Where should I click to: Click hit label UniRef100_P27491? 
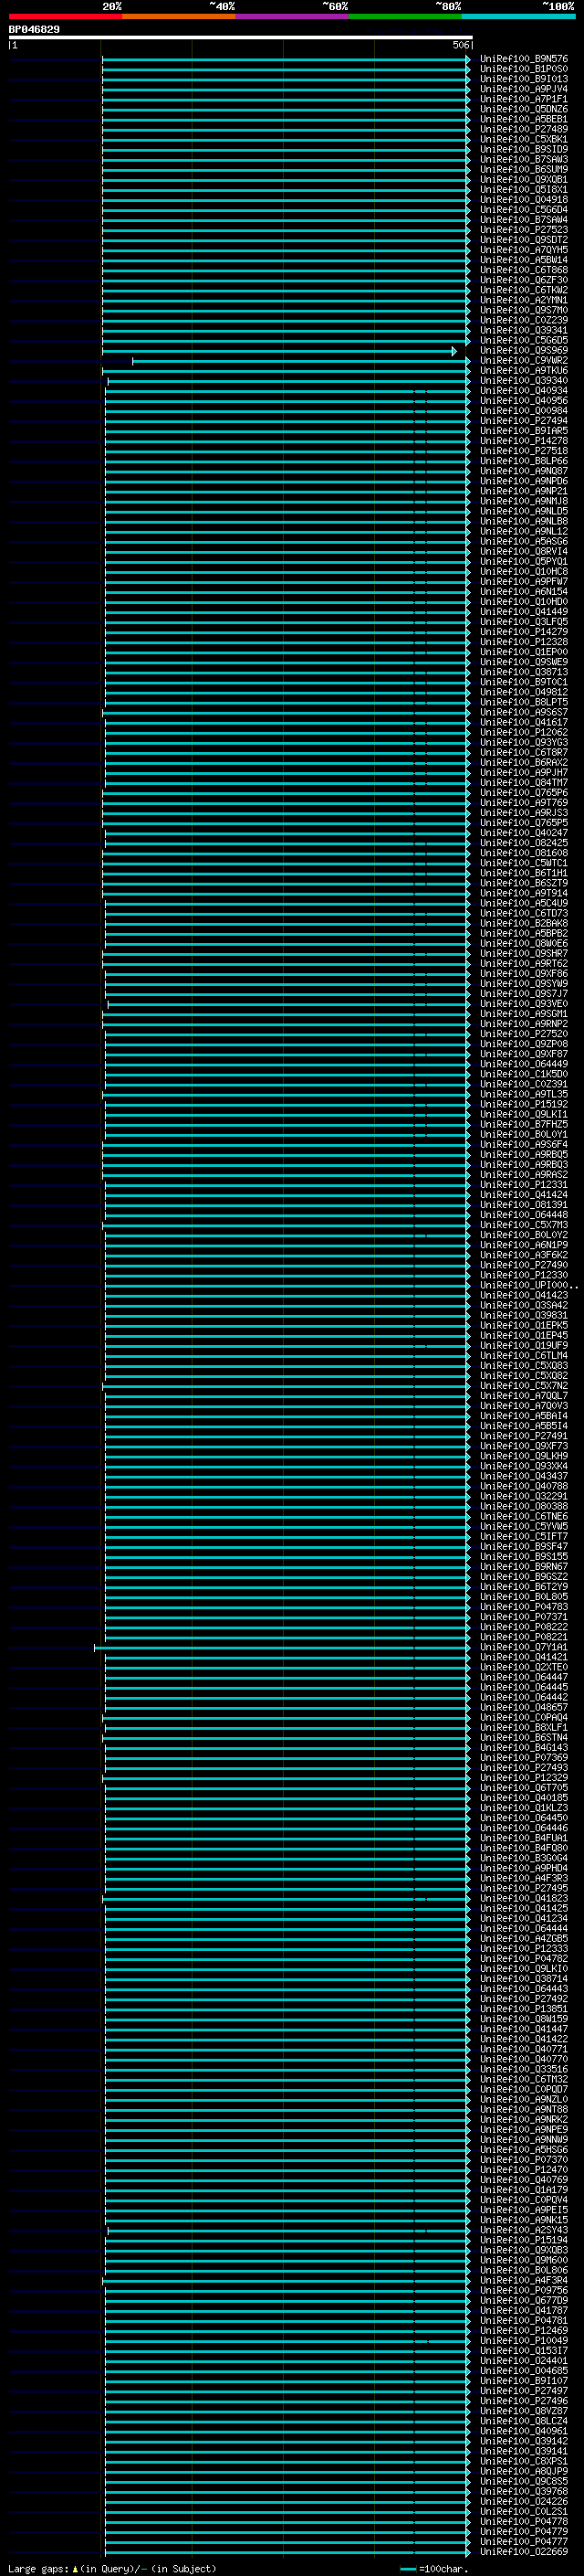pos(524,1436)
